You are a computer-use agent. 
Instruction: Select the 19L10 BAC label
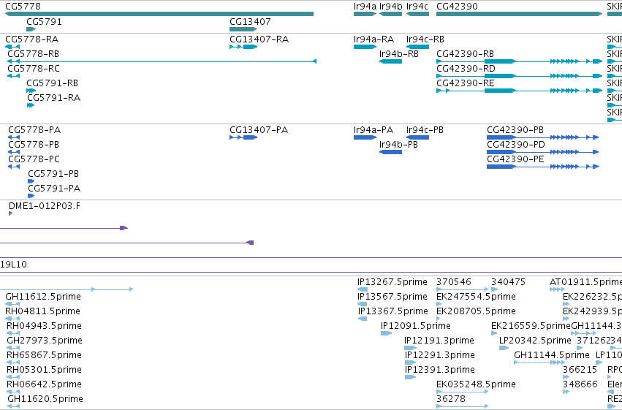pyautogui.click(x=13, y=265)
